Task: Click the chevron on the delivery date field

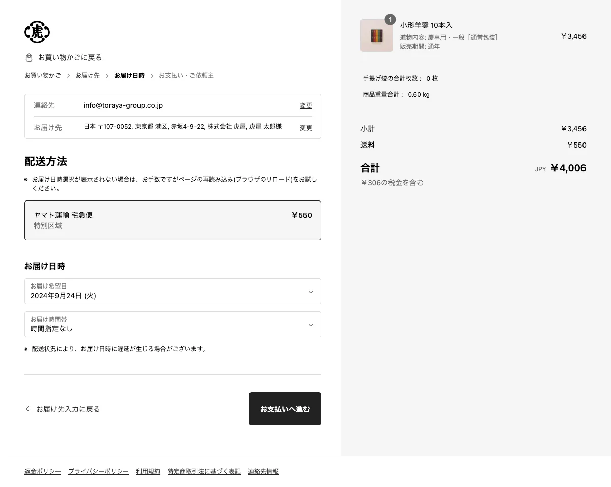Action: pyautogui.click(x=310, y=292)
